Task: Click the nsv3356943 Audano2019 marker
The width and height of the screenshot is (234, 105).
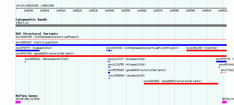Action: click(109, 78)
